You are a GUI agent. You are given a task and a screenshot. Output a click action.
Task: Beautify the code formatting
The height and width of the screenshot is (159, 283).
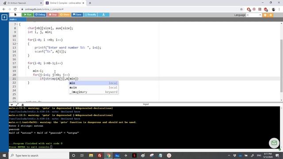coord(90,15)
